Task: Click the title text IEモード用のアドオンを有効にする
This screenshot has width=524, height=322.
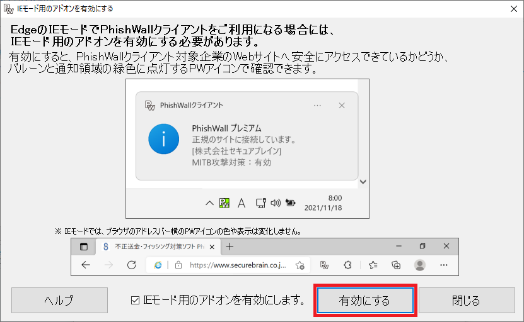Action: click(65, 9)
